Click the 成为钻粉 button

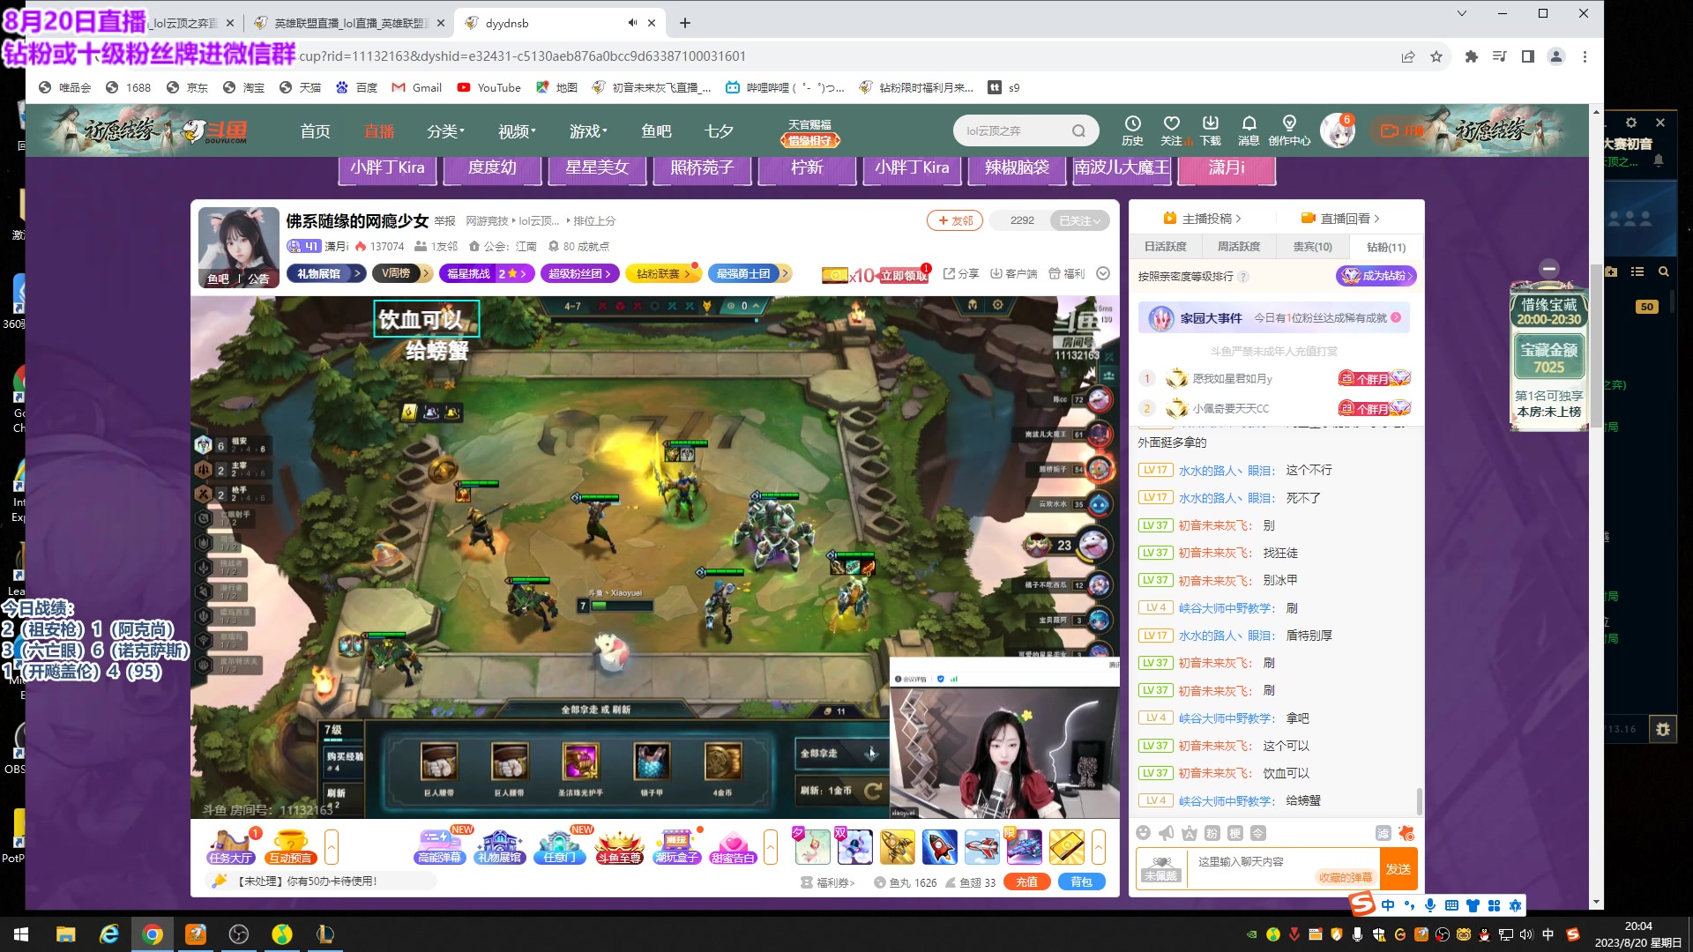pyautogui.click(x=1376, y=276)
